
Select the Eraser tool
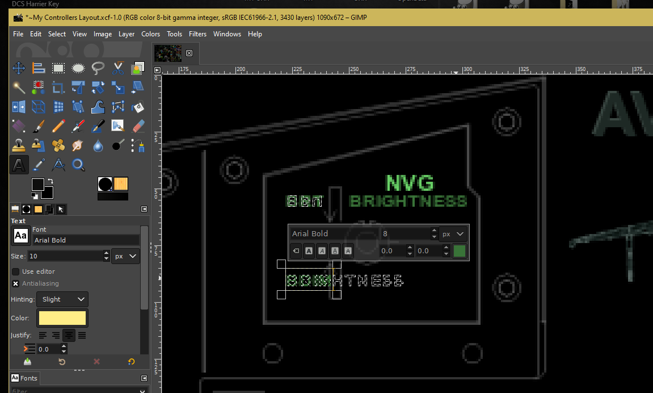(x=138, y=126)
